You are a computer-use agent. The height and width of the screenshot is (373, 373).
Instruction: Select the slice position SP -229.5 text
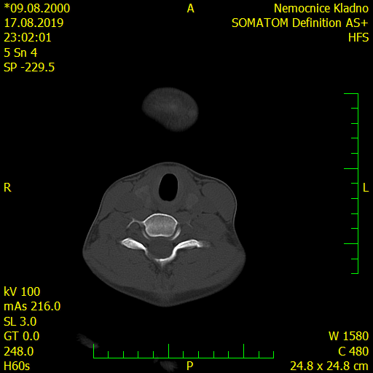pos(29,67)
